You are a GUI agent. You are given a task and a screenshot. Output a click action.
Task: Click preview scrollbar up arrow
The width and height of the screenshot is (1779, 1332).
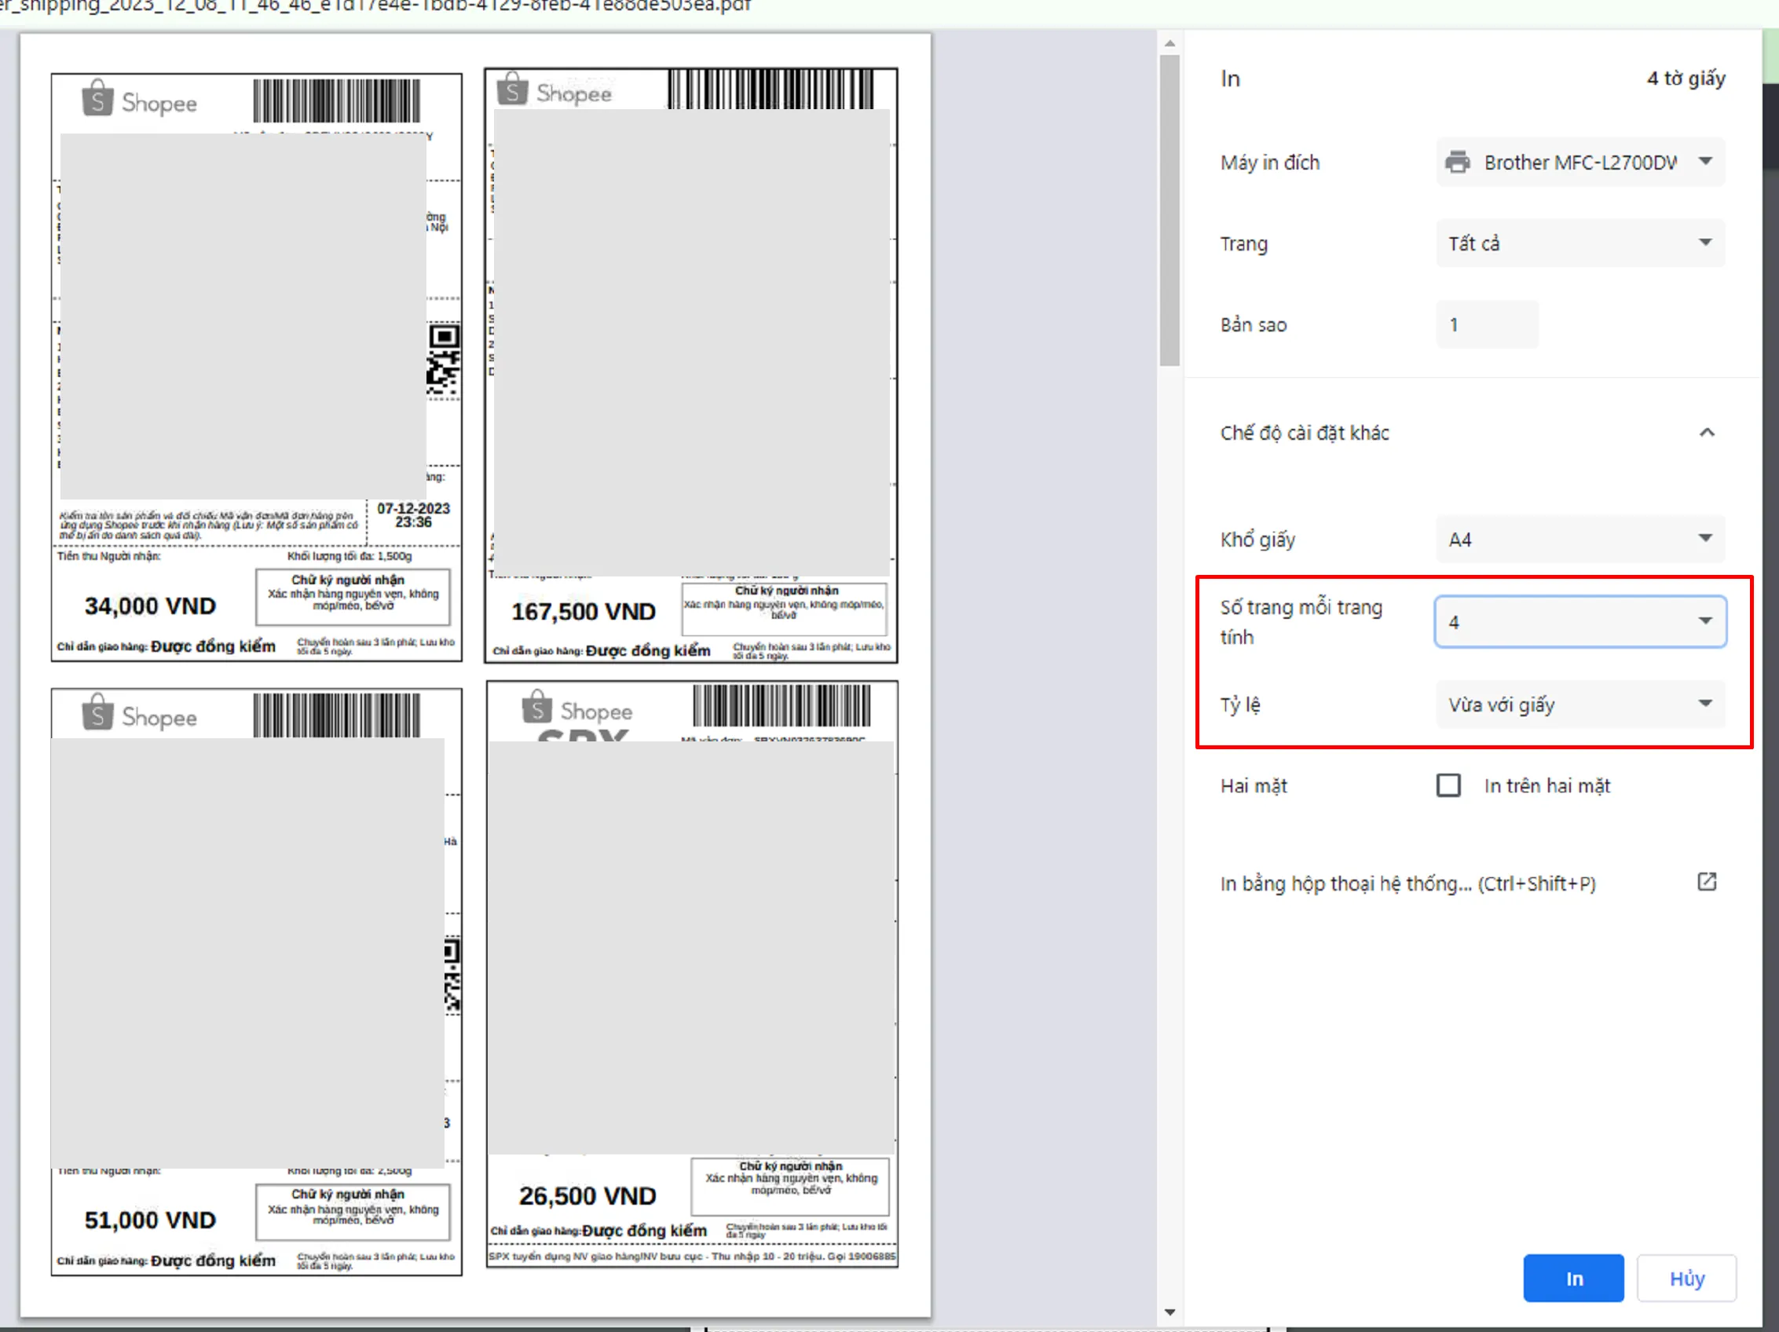pyautogui.click(x=1170, y=43)
